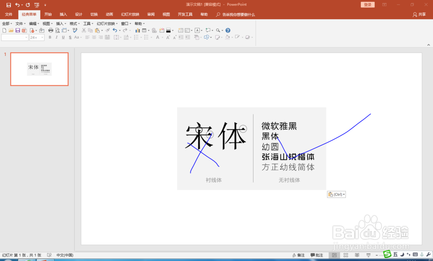Click the Format Painter brush icon
The height and width of the screenshot is (261, 433).
coord(108,30)
